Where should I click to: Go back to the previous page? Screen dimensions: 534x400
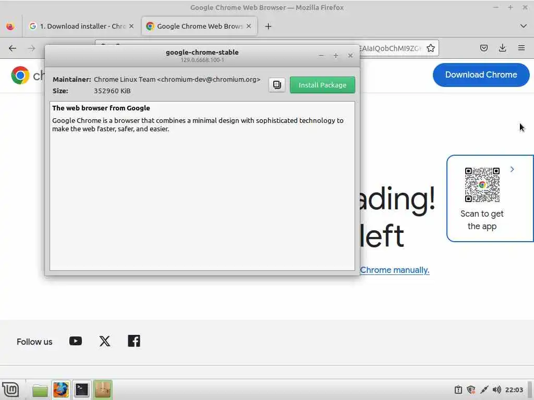(x=13, y=48)
